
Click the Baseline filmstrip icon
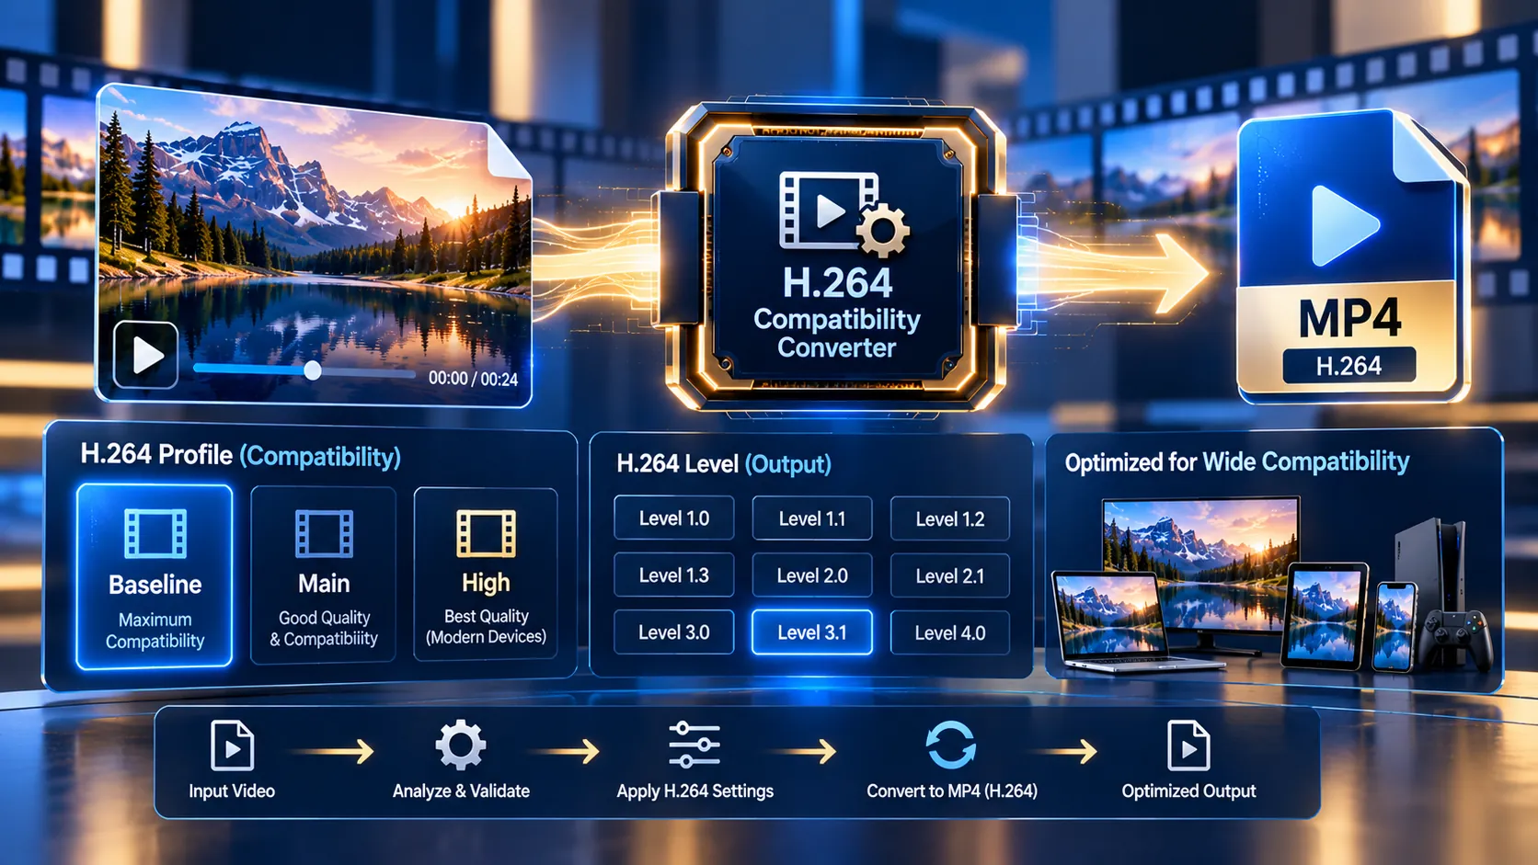point(155,534)
